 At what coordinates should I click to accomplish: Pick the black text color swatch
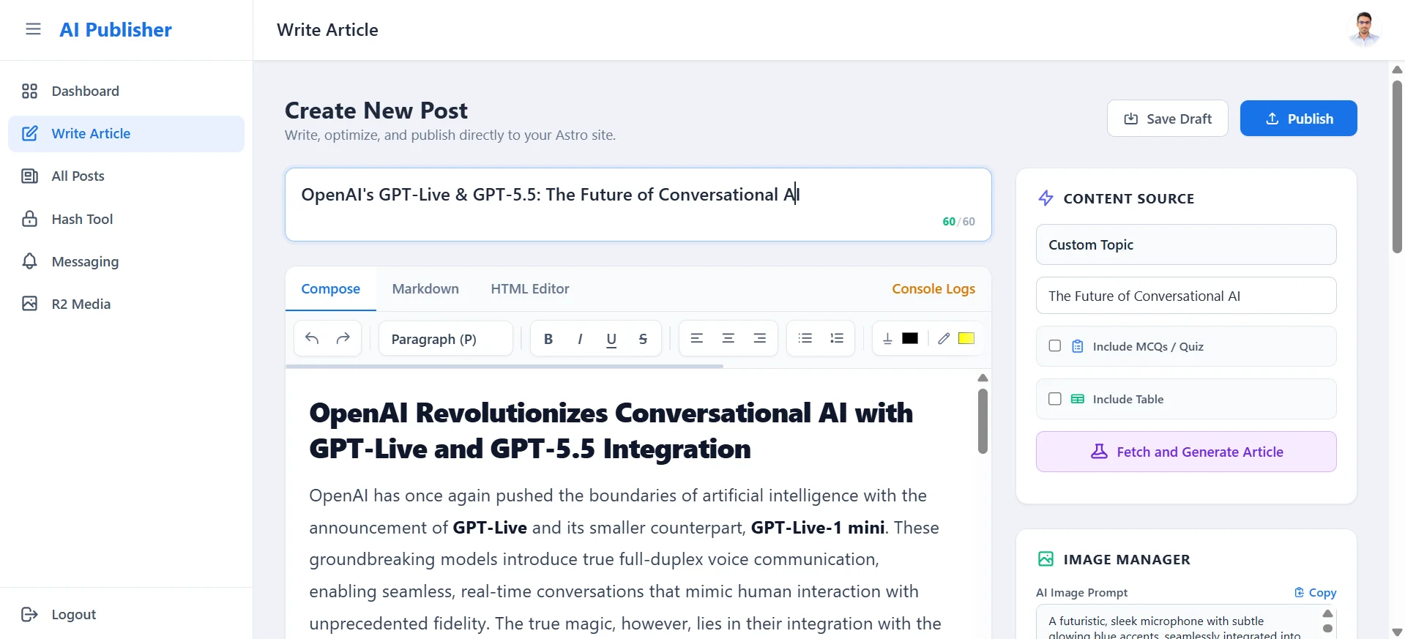tap(910, 338)
